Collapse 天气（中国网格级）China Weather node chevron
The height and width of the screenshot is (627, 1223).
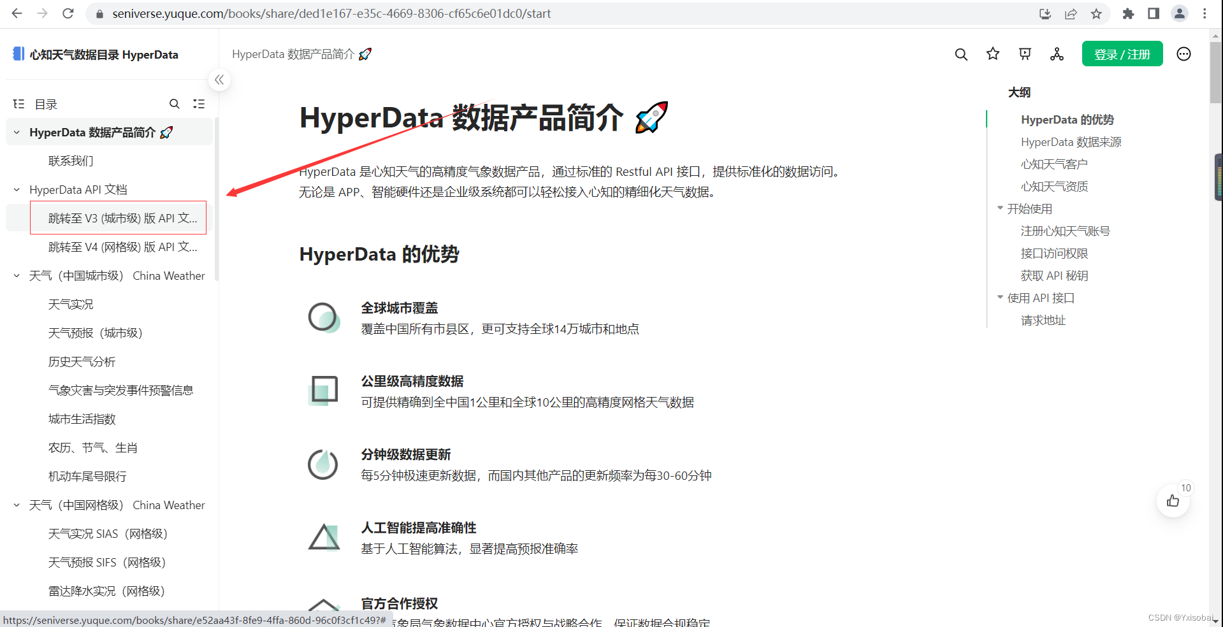coord(17,505)
